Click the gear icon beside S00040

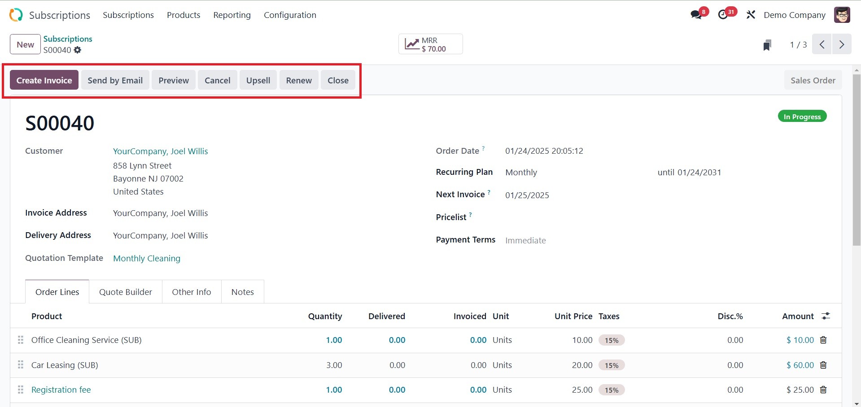tap(78, 50)
